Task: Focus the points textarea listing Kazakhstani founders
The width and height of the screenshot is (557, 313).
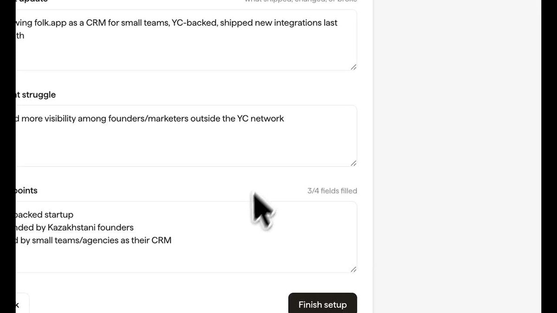Action: pos(186,237)
